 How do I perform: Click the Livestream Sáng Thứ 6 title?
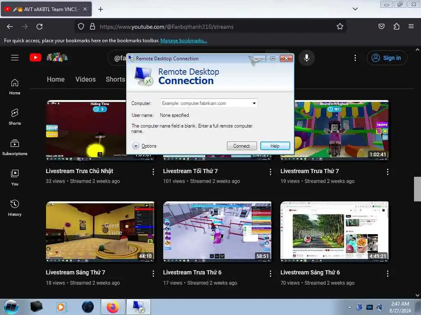310,272
